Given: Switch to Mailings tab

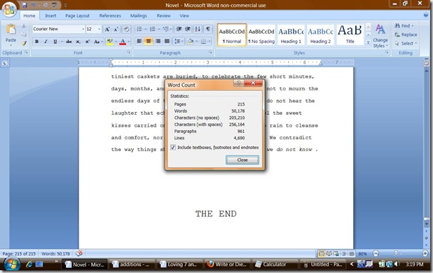Looking at the screenshot, I should [138, 15].
